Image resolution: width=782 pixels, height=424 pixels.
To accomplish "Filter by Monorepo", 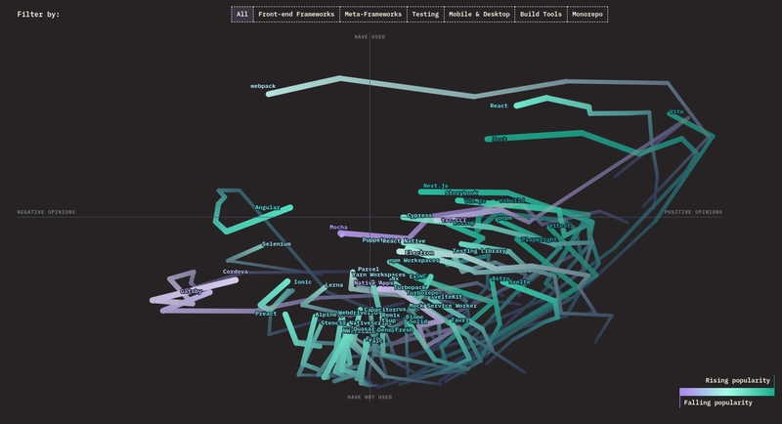I will pos(587,15).
